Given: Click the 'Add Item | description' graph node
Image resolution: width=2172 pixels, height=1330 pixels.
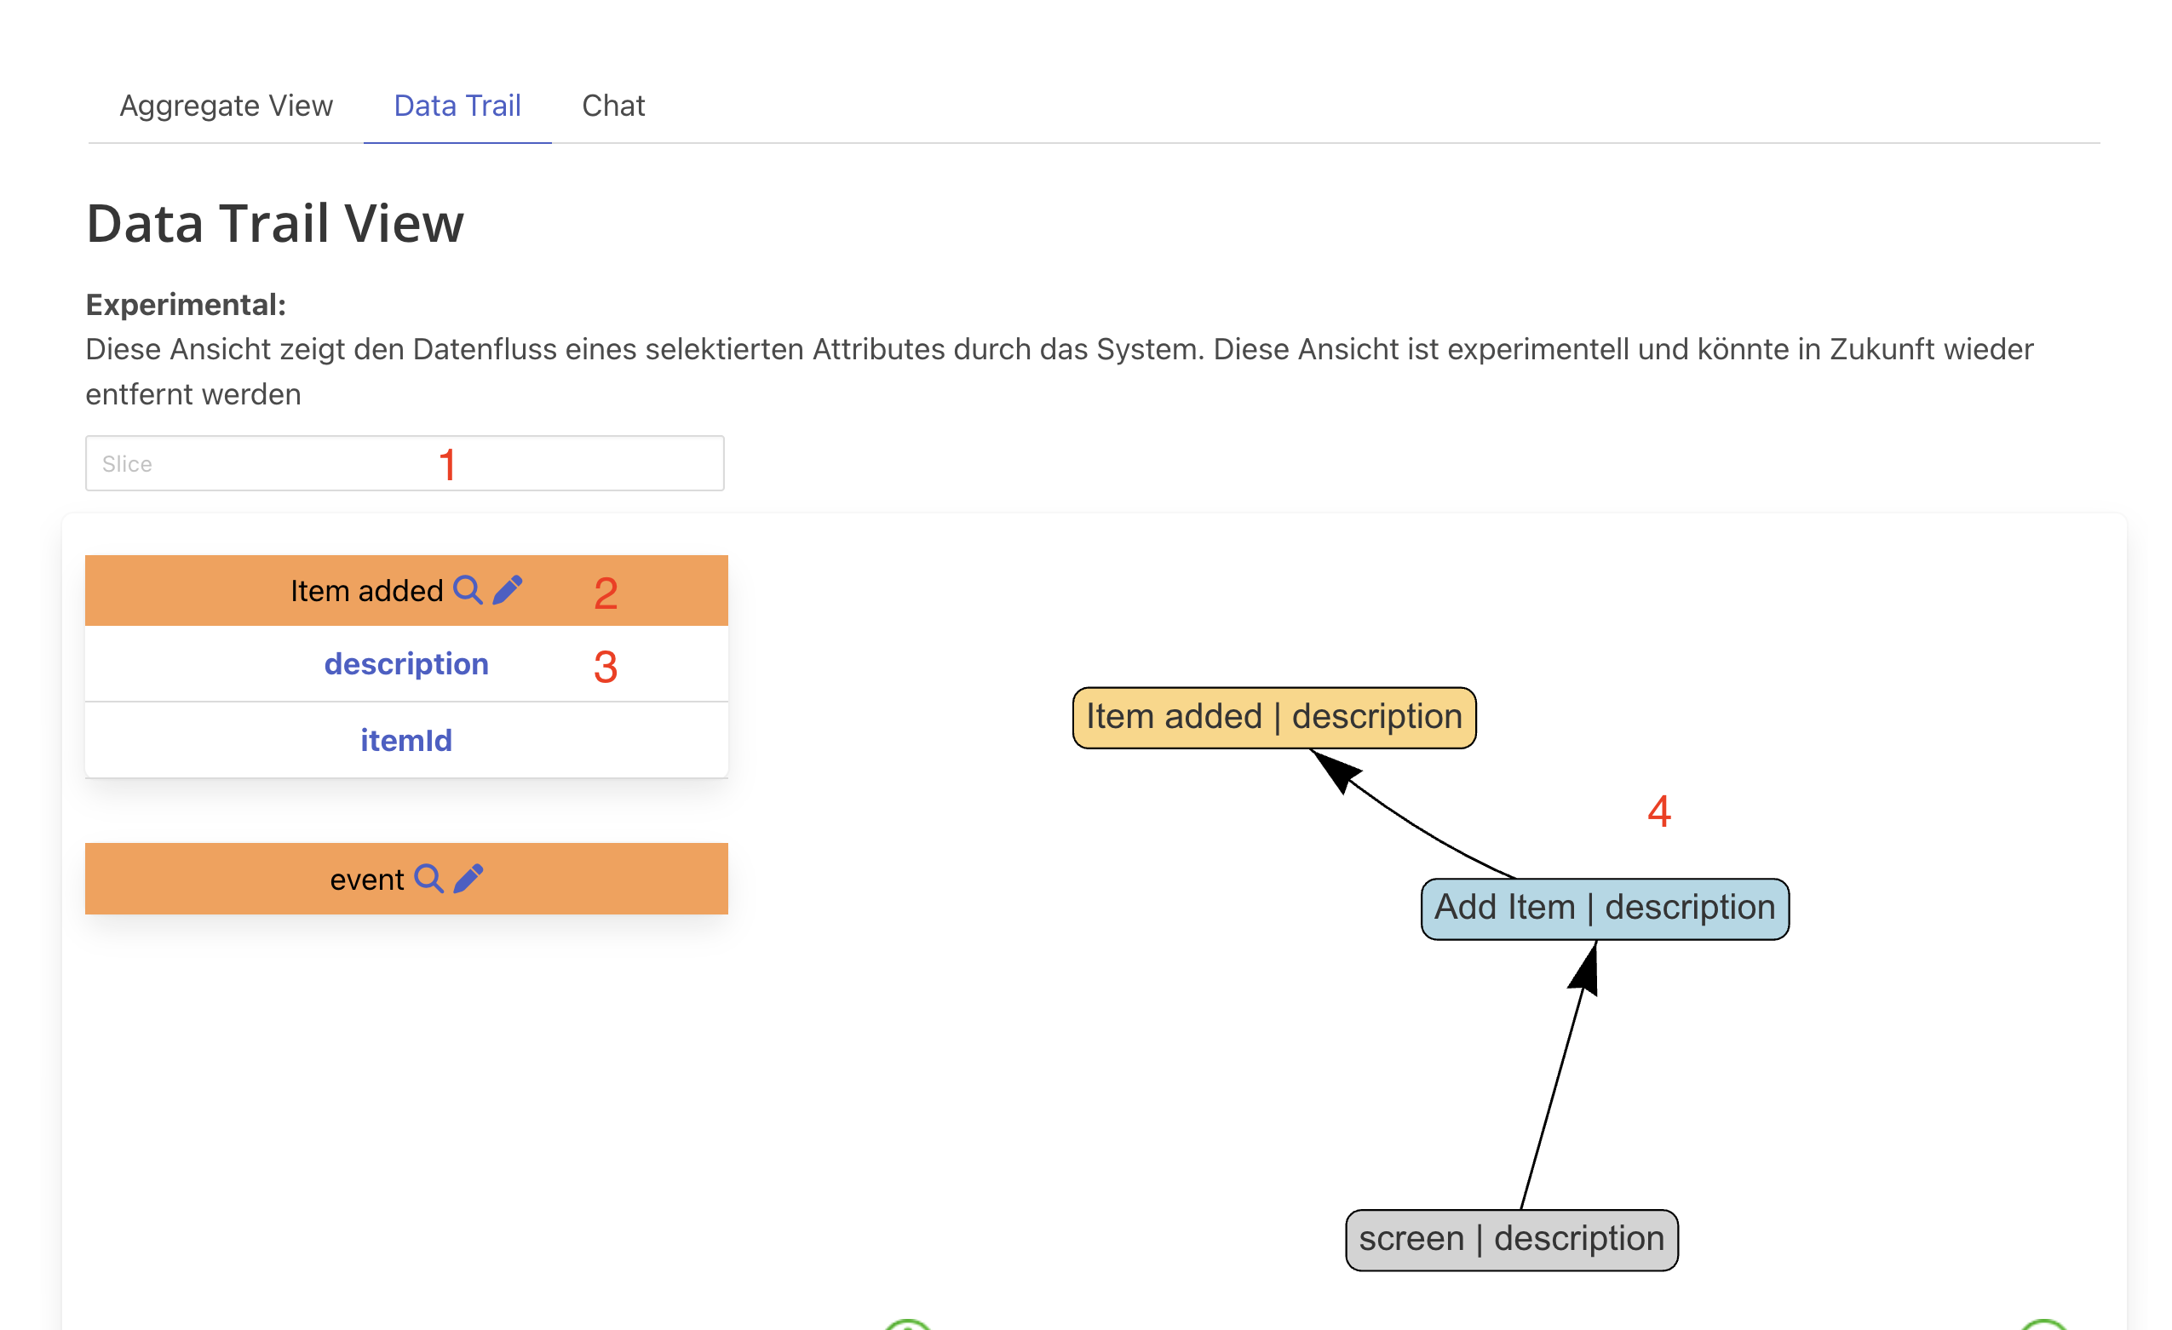Looking at the screenshot, I should point(1605,909).
